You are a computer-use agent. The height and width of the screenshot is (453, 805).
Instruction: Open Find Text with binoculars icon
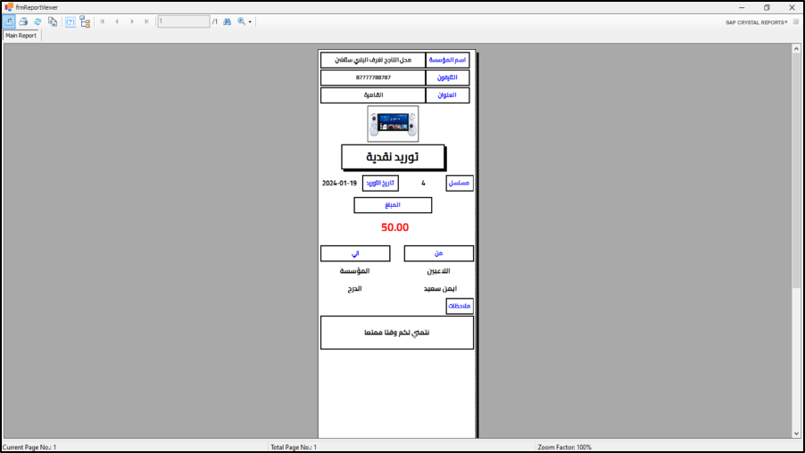pos(227,21)
